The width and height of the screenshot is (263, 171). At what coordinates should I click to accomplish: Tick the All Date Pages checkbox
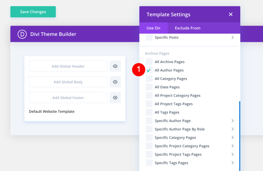tap(149, 87)
